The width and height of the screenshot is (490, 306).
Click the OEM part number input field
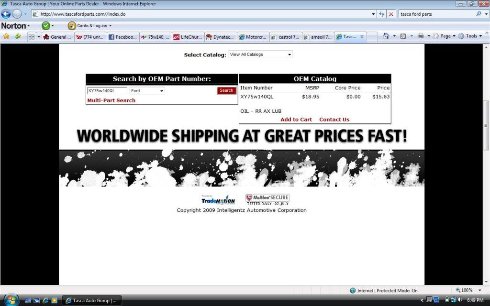click(x=107, y=90)
